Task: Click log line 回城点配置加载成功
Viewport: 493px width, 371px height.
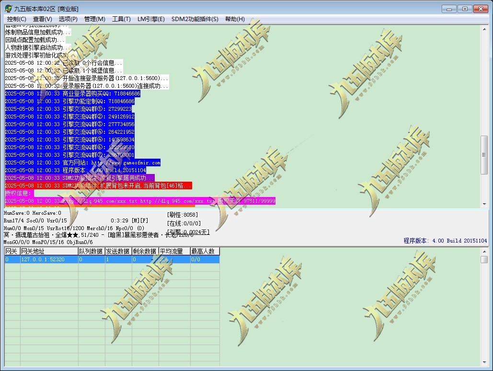Action: [35, 40]
